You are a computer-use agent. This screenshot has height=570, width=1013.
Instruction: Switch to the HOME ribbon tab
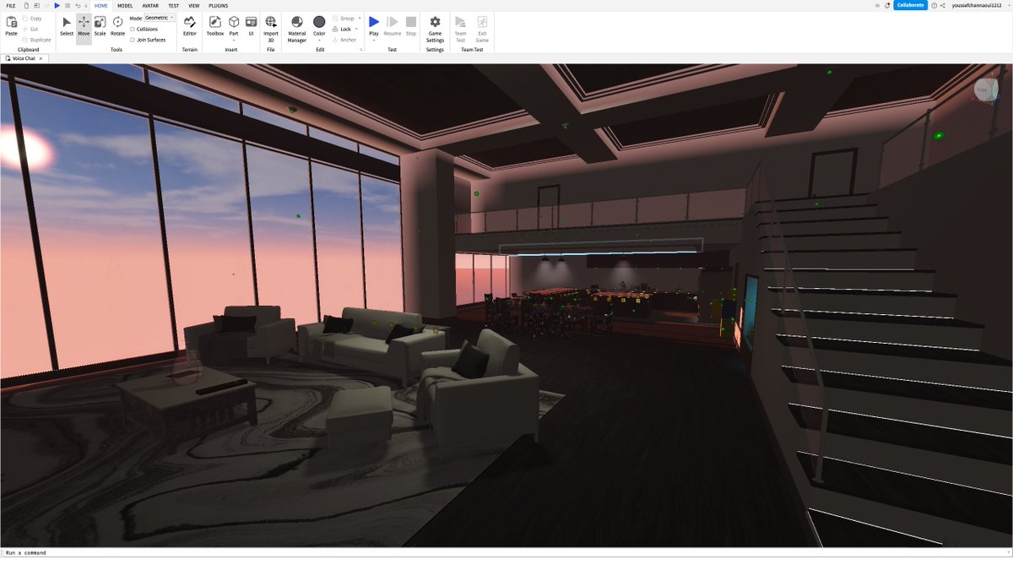point(101,6)
